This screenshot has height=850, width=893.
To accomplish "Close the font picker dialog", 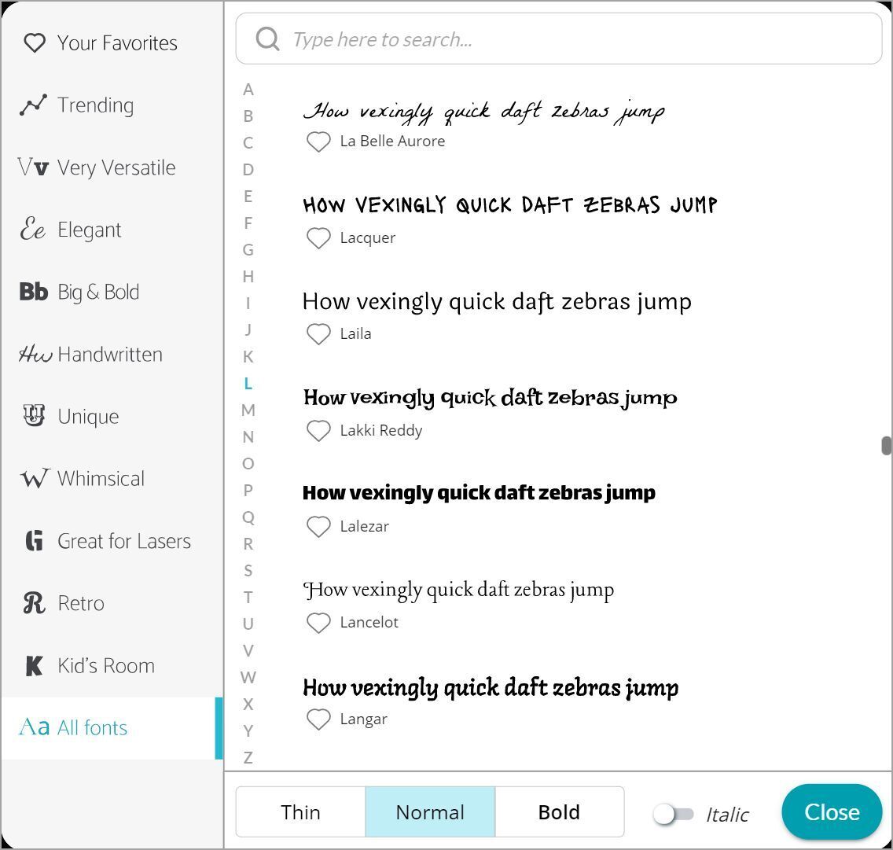I will click(832, 811).
